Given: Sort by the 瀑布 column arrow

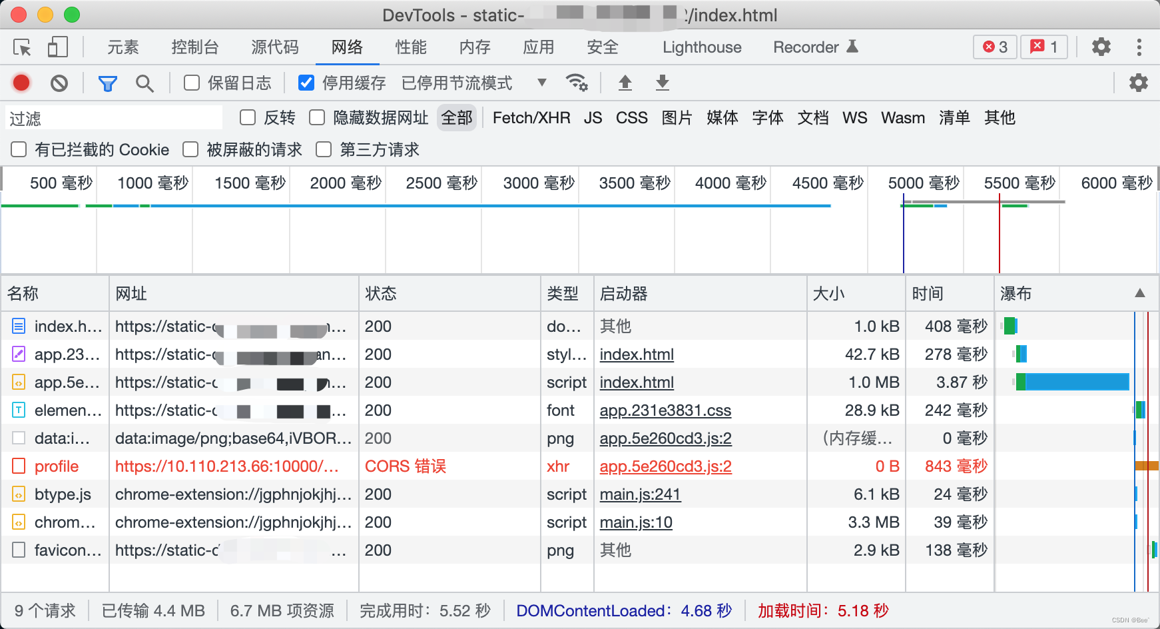Looking at the screenshot, I should (1140, 294).
